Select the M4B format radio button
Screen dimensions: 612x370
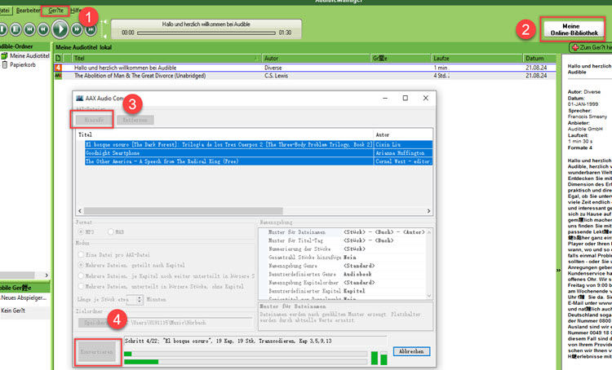(x=111, y=232)
